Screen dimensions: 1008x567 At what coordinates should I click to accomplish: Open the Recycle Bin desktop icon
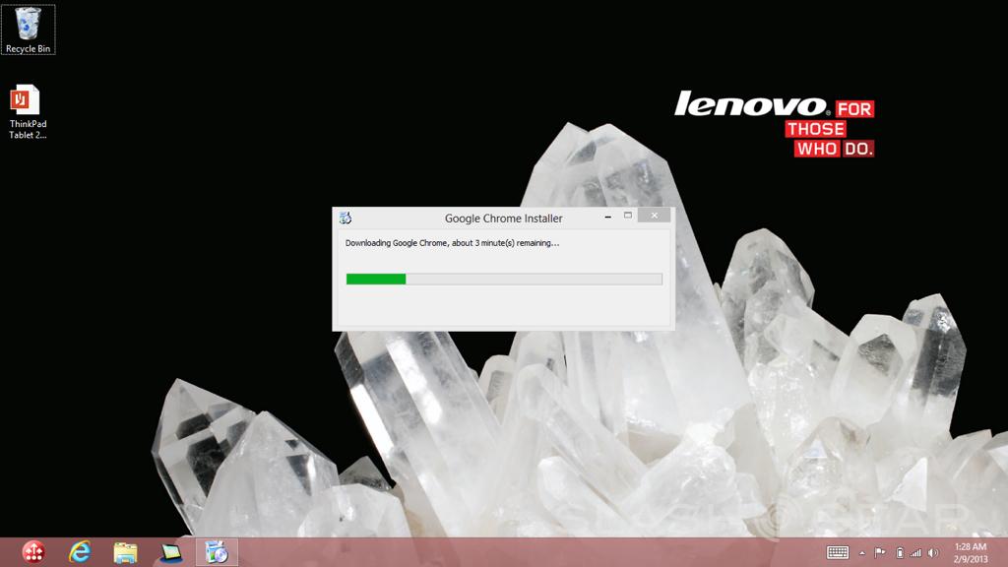click(x=29, y=29)
